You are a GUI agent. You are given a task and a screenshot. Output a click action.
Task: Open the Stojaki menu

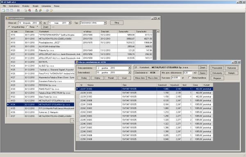click(x=35, y=6)
